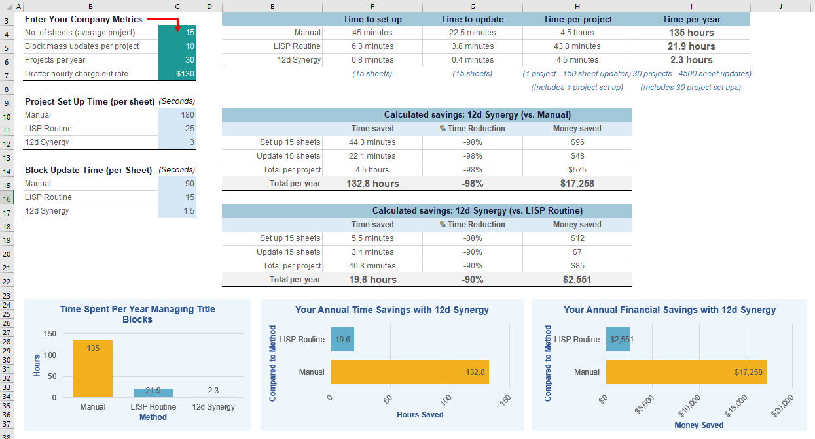This screenshot has width=815, height=439.
Task: Click '(Includes 1 project set up)' note
Action: pyautogui.click(x=577, y=88)
